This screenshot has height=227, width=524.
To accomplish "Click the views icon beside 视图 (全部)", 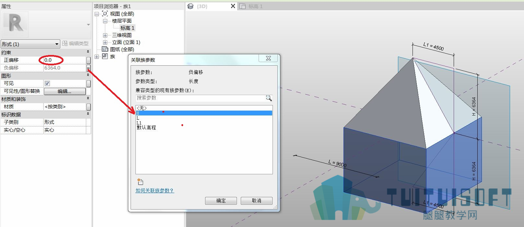I will pyautogui.click(x=105, y=14).
